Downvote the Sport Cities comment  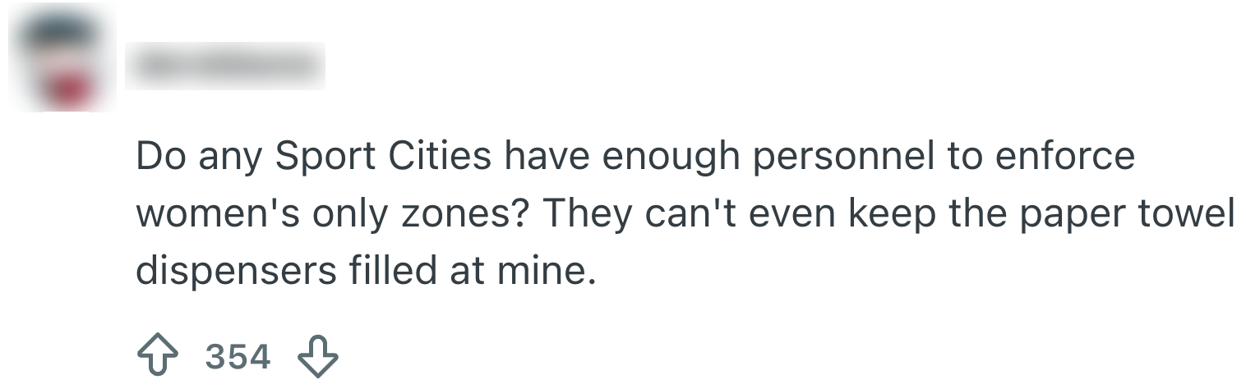[317, 357]
